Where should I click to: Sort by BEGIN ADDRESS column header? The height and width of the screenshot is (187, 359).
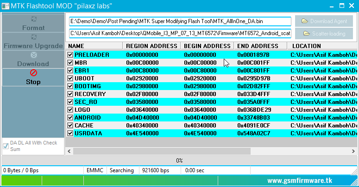tap(207, 46)
